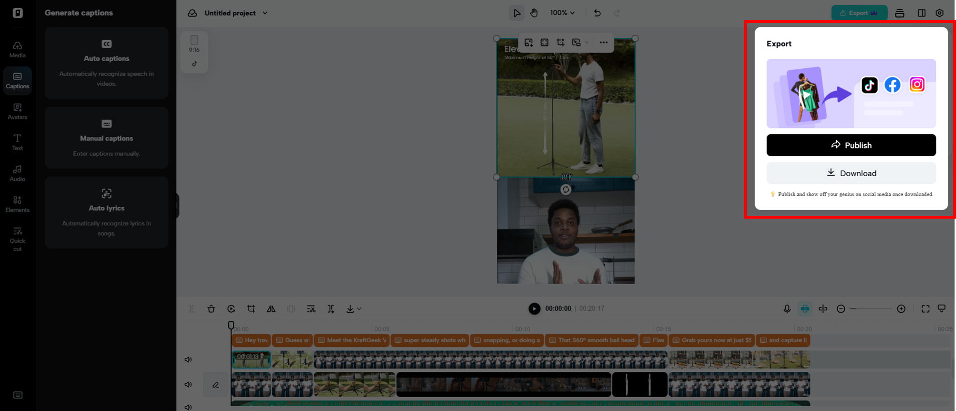Zoom out the timeline with the minus icon
956x411 pixels.
841,309
